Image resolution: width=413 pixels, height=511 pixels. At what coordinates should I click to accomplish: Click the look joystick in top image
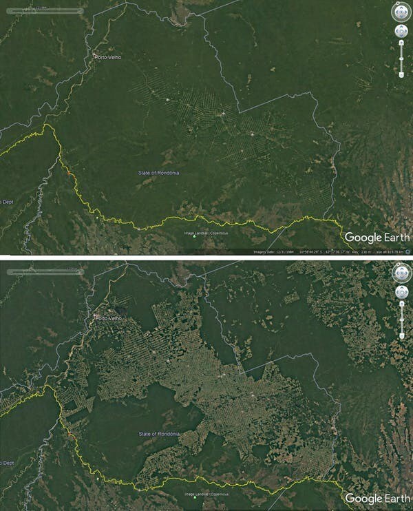[x=401, y=12]
